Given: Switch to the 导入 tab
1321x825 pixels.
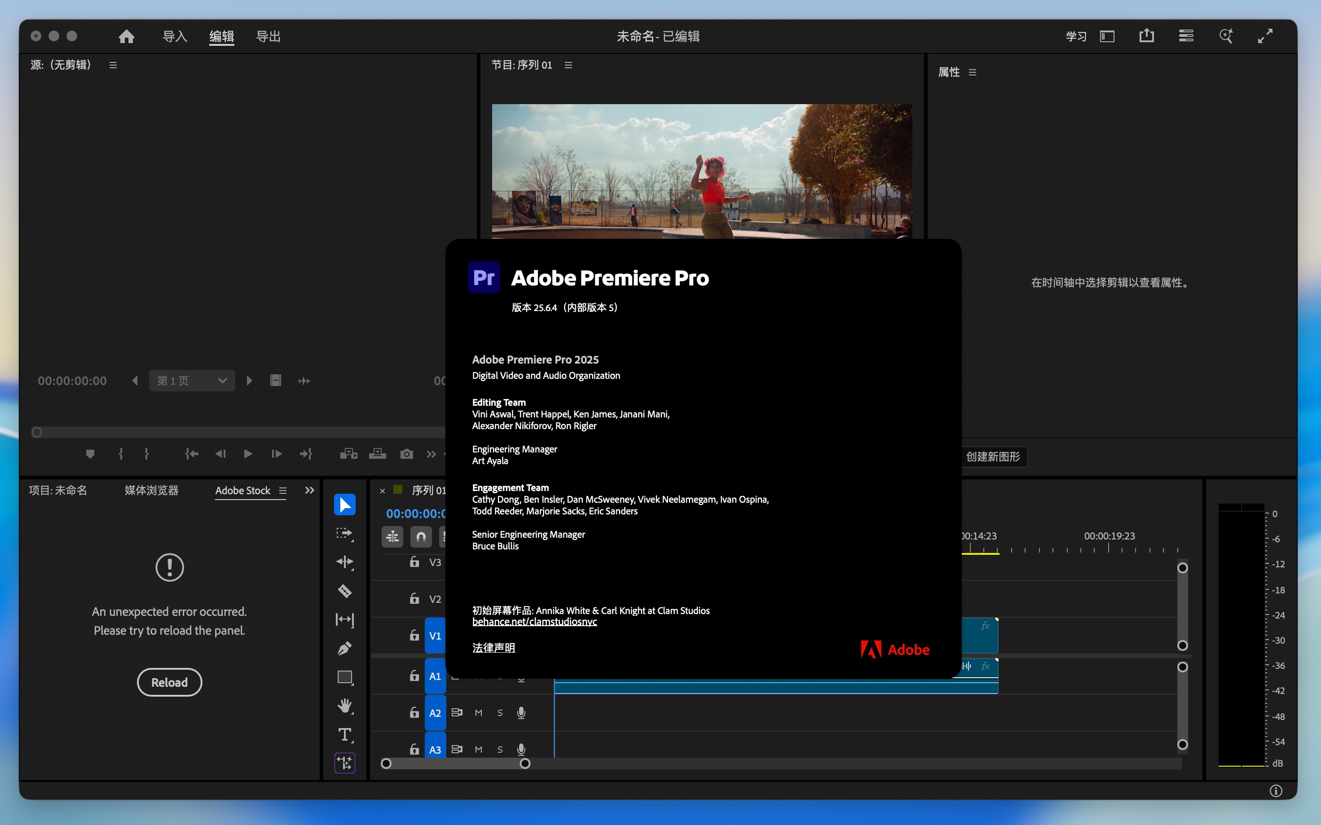Looking at the screenshot, I should click(175, 36).
